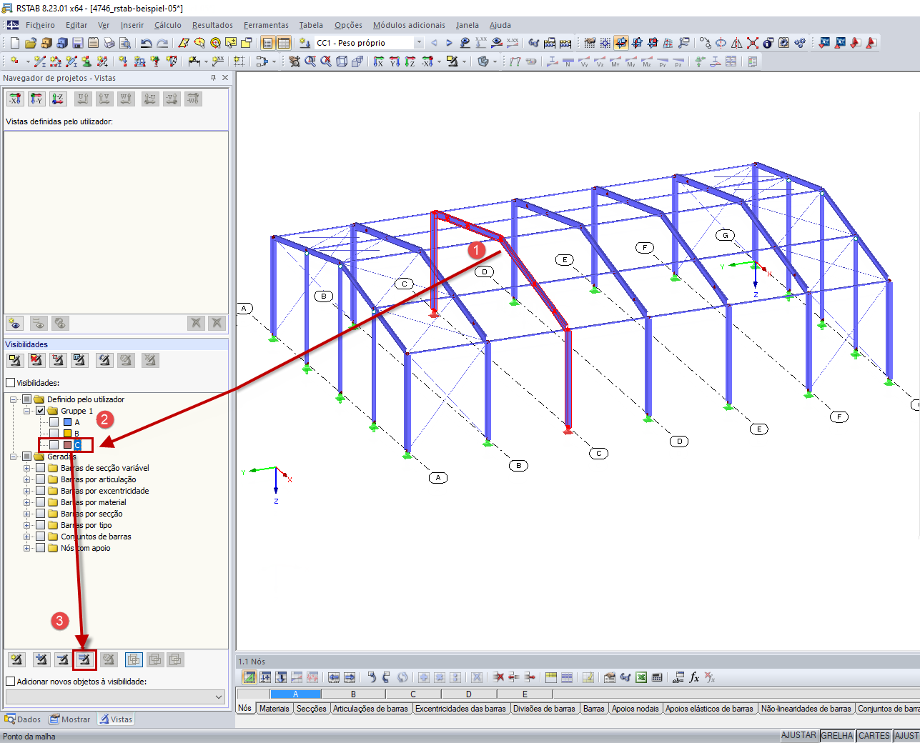Click the navigator view -X icon
This screenshot has height=743, width=920.
point(15,99)
